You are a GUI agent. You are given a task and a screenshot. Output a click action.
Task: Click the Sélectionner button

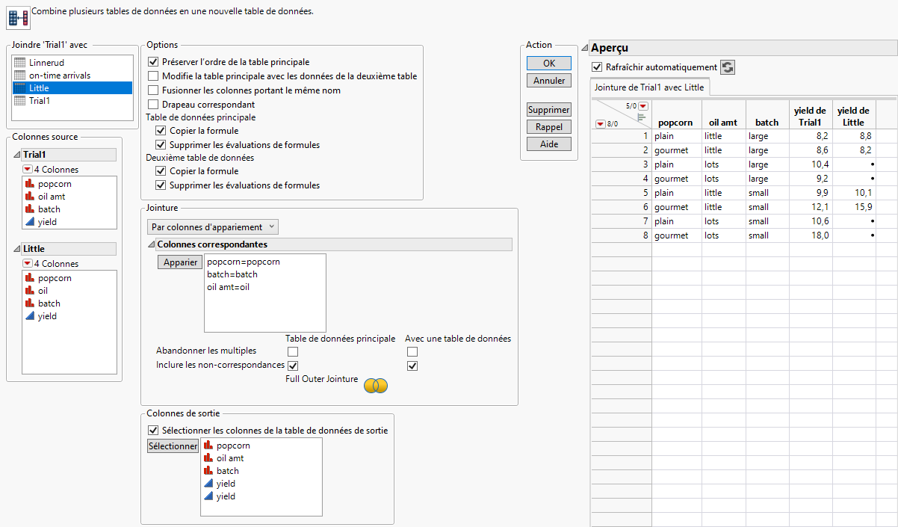click(x=173, y=446)
